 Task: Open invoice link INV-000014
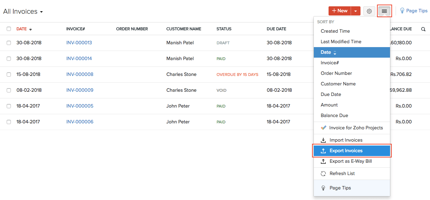pos(79,59)
